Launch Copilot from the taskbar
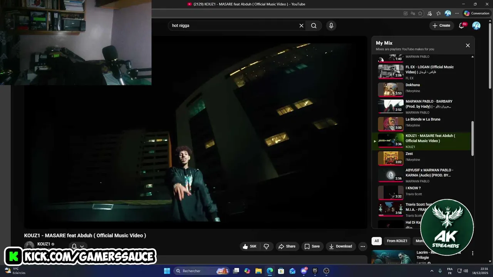Image resolution: width=493 pixels, height=277 pixels. 247,271
